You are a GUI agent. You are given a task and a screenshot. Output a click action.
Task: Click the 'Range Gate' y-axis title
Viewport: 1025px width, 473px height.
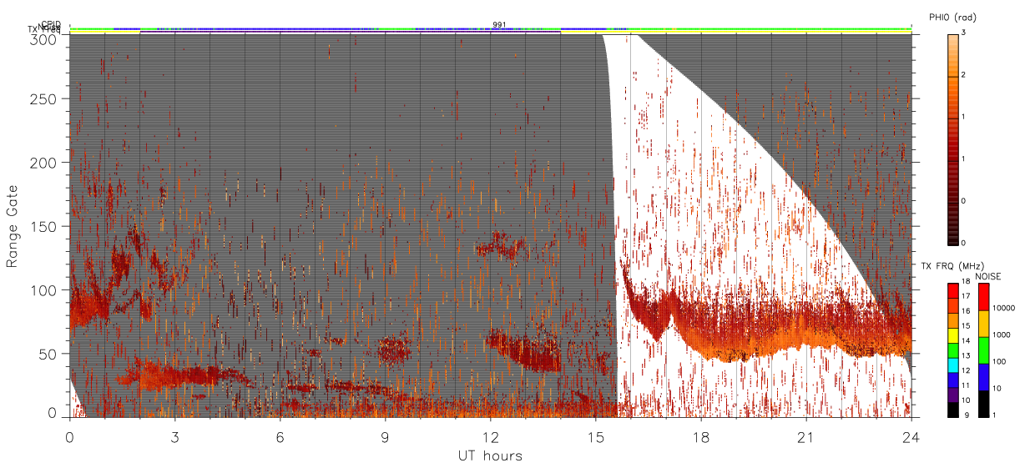coord(13,226)
